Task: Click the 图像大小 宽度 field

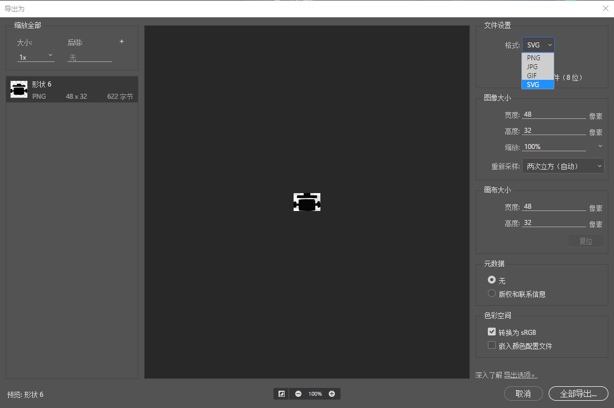Action: pos(554,114)
